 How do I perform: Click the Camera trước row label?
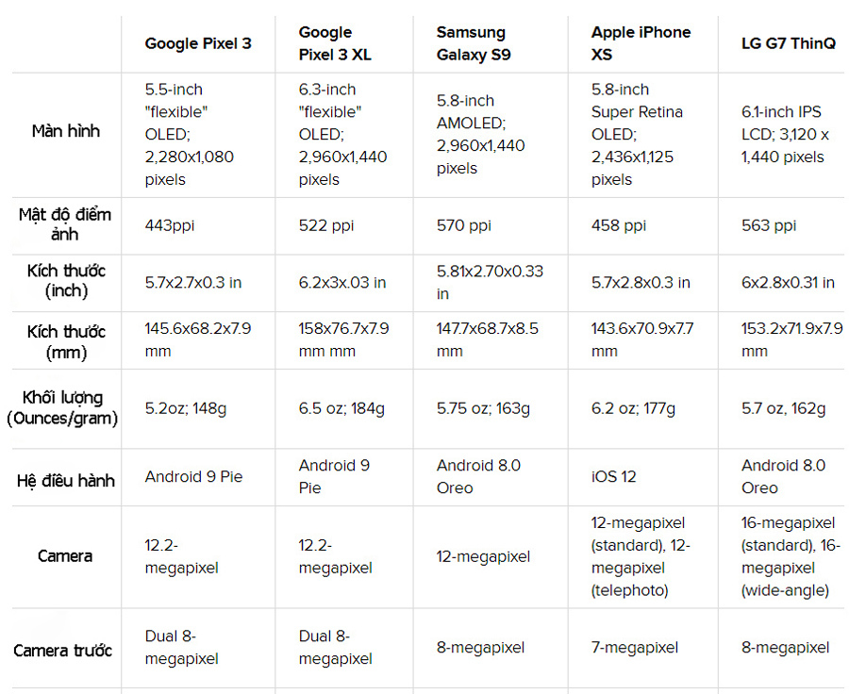(x=62, y=651)
